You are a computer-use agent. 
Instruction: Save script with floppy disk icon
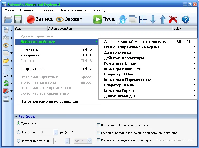(x=18, y=19)
